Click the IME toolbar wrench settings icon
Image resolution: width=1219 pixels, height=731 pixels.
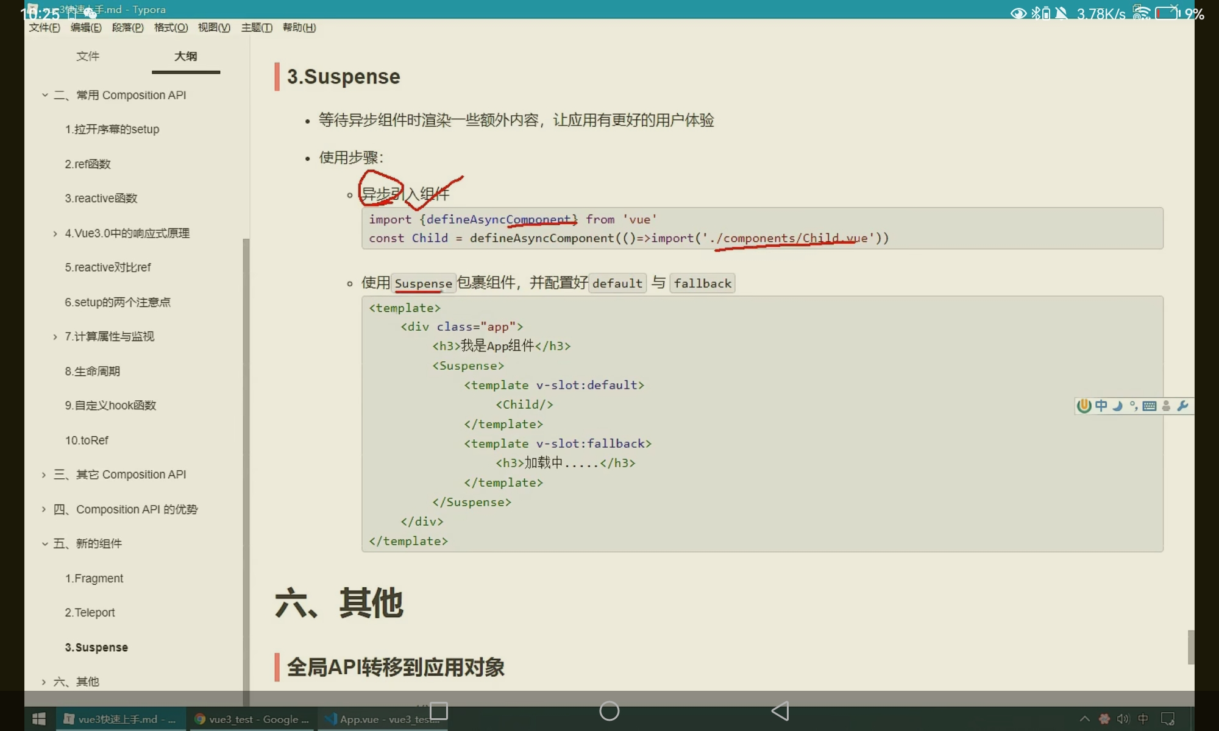pos(1182,406)
